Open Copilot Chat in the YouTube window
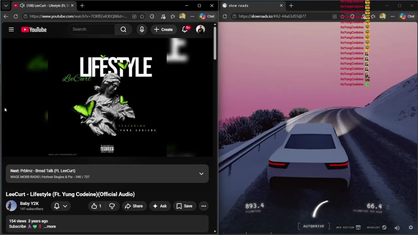418x235 pixels. tap(207, 16)
